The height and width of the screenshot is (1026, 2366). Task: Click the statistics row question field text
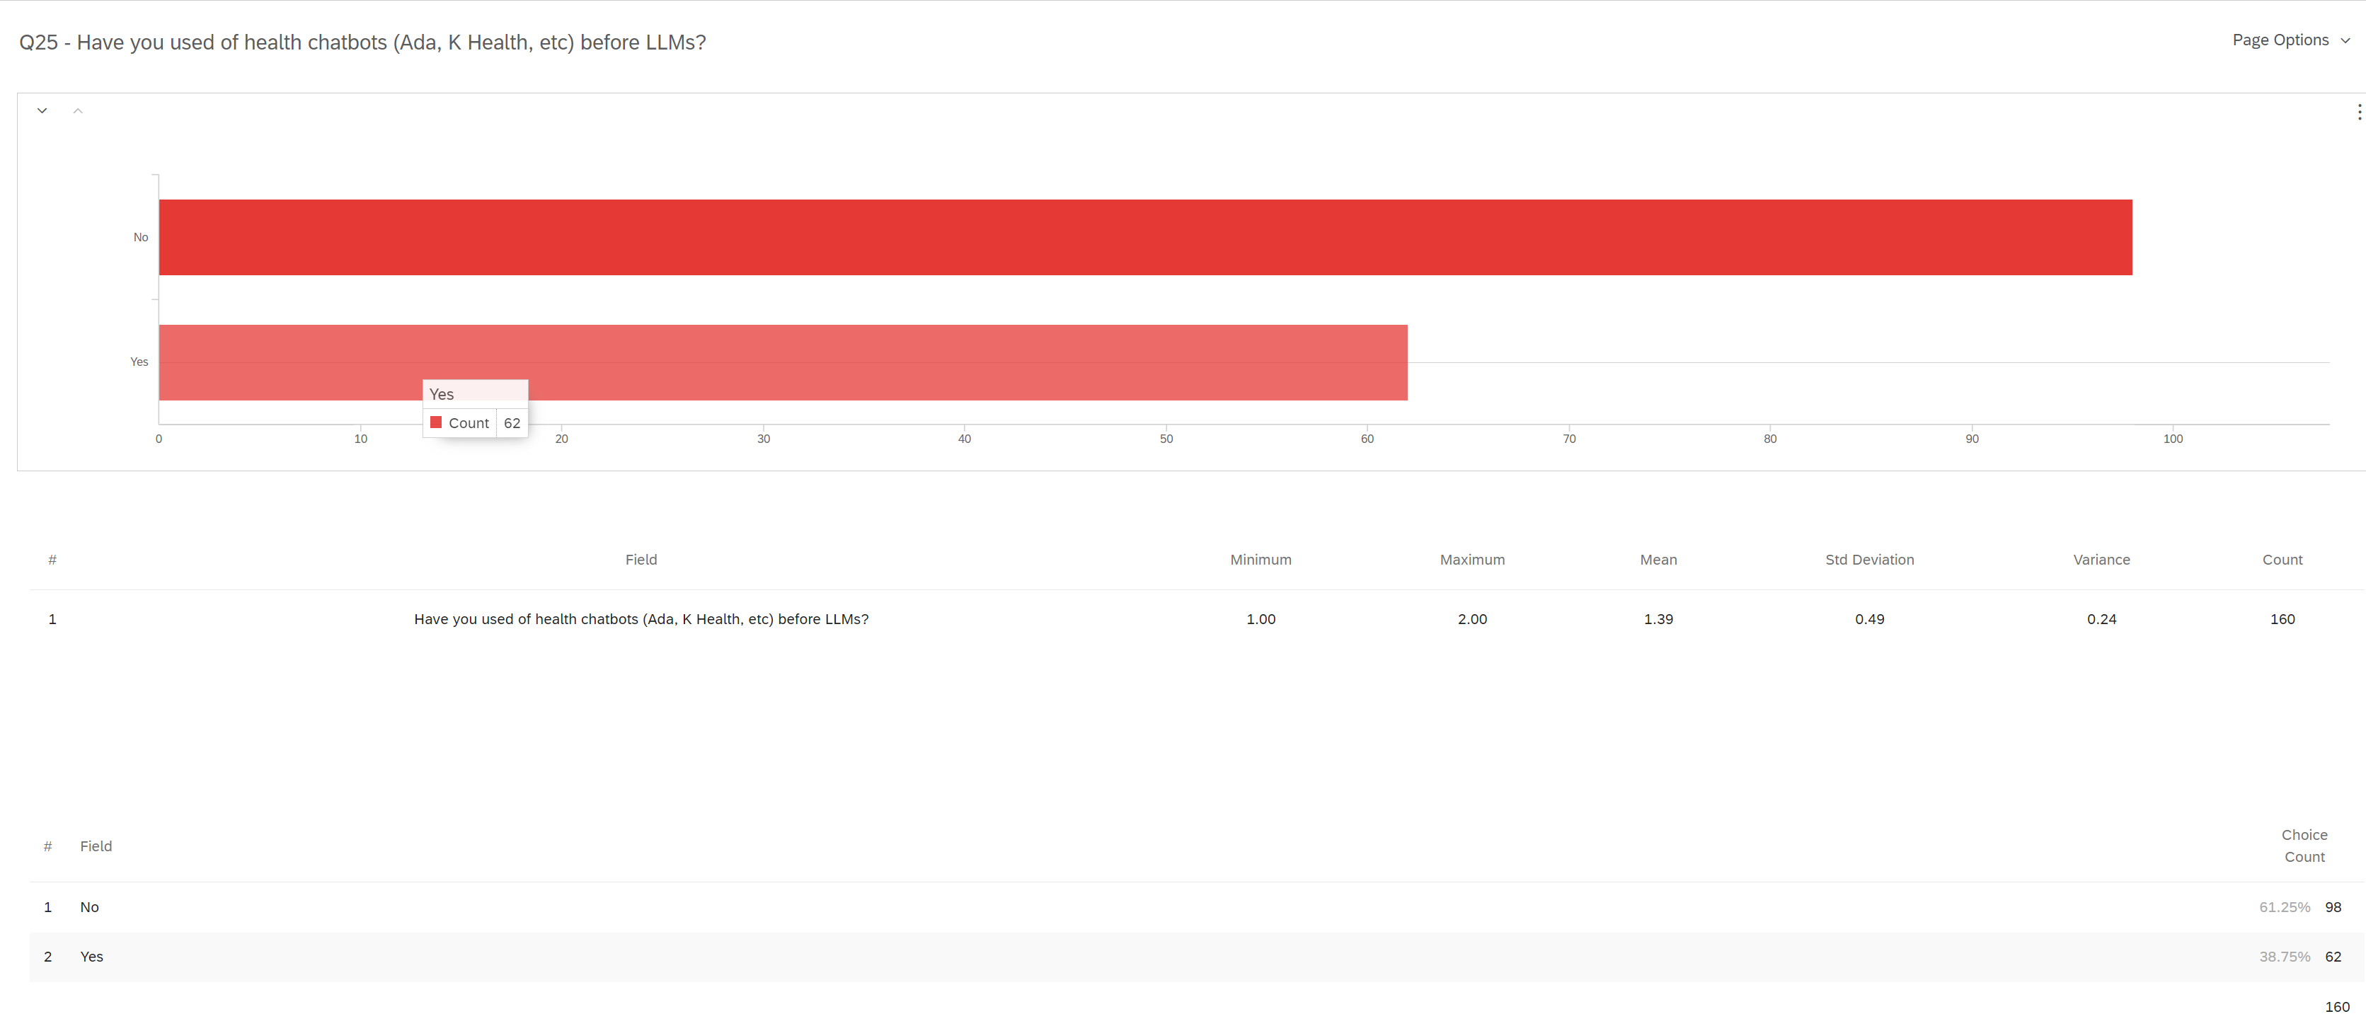tap(641, 619)
